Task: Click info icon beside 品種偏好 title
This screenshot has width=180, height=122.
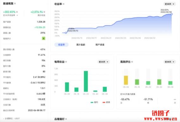Action: pyautogui.click(x=66, y=119)
